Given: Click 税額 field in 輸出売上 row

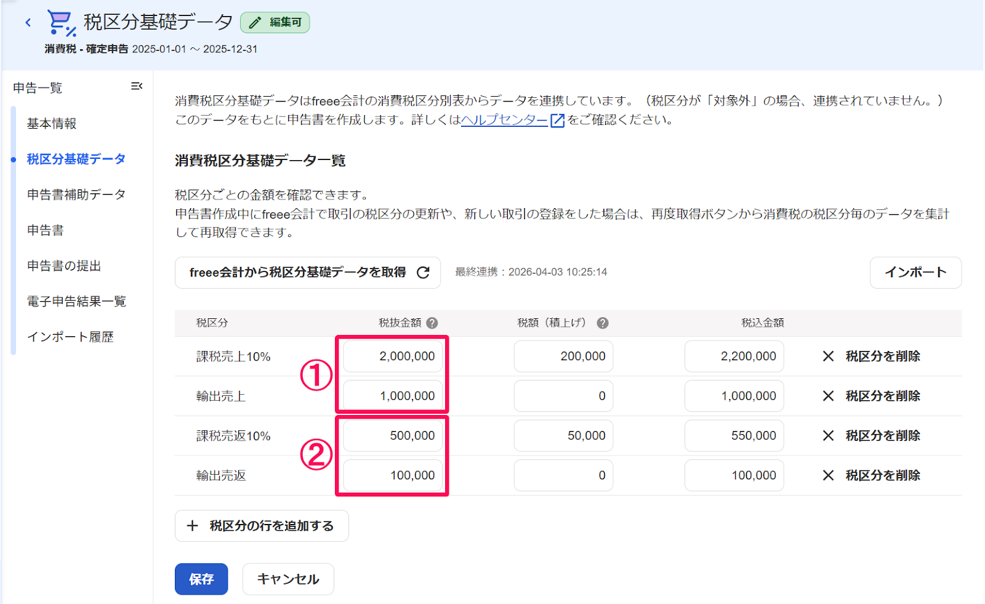Looking at the screenshot, I should coord(563,396).
